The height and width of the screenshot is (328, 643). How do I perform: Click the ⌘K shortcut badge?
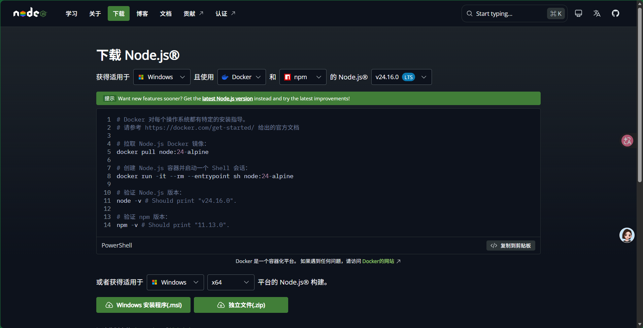point(556,13)
